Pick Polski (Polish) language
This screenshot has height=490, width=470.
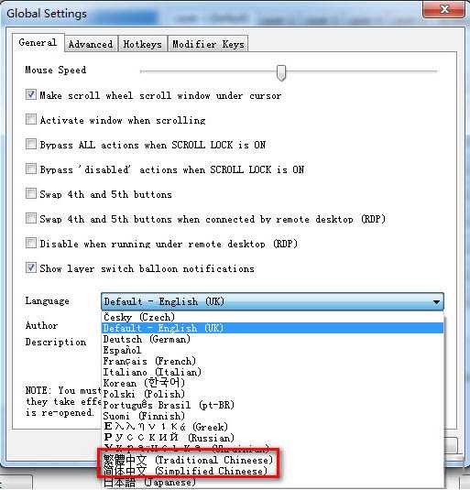point(272,394)
